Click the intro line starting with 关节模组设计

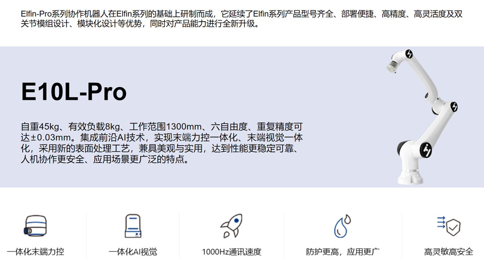pyautogui.click(x=141, y=24)
